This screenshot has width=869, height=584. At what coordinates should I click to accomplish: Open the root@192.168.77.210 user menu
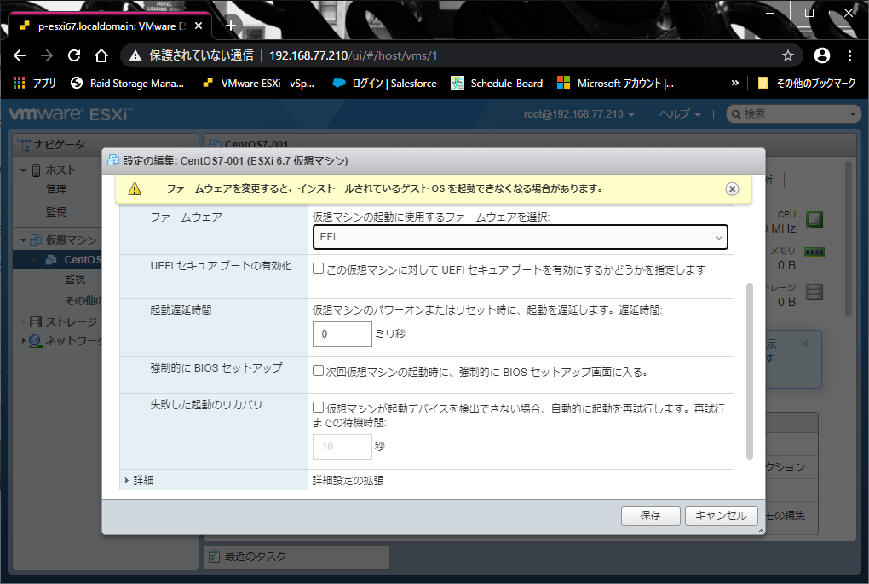pyautogui.click(x=578, y=114)
